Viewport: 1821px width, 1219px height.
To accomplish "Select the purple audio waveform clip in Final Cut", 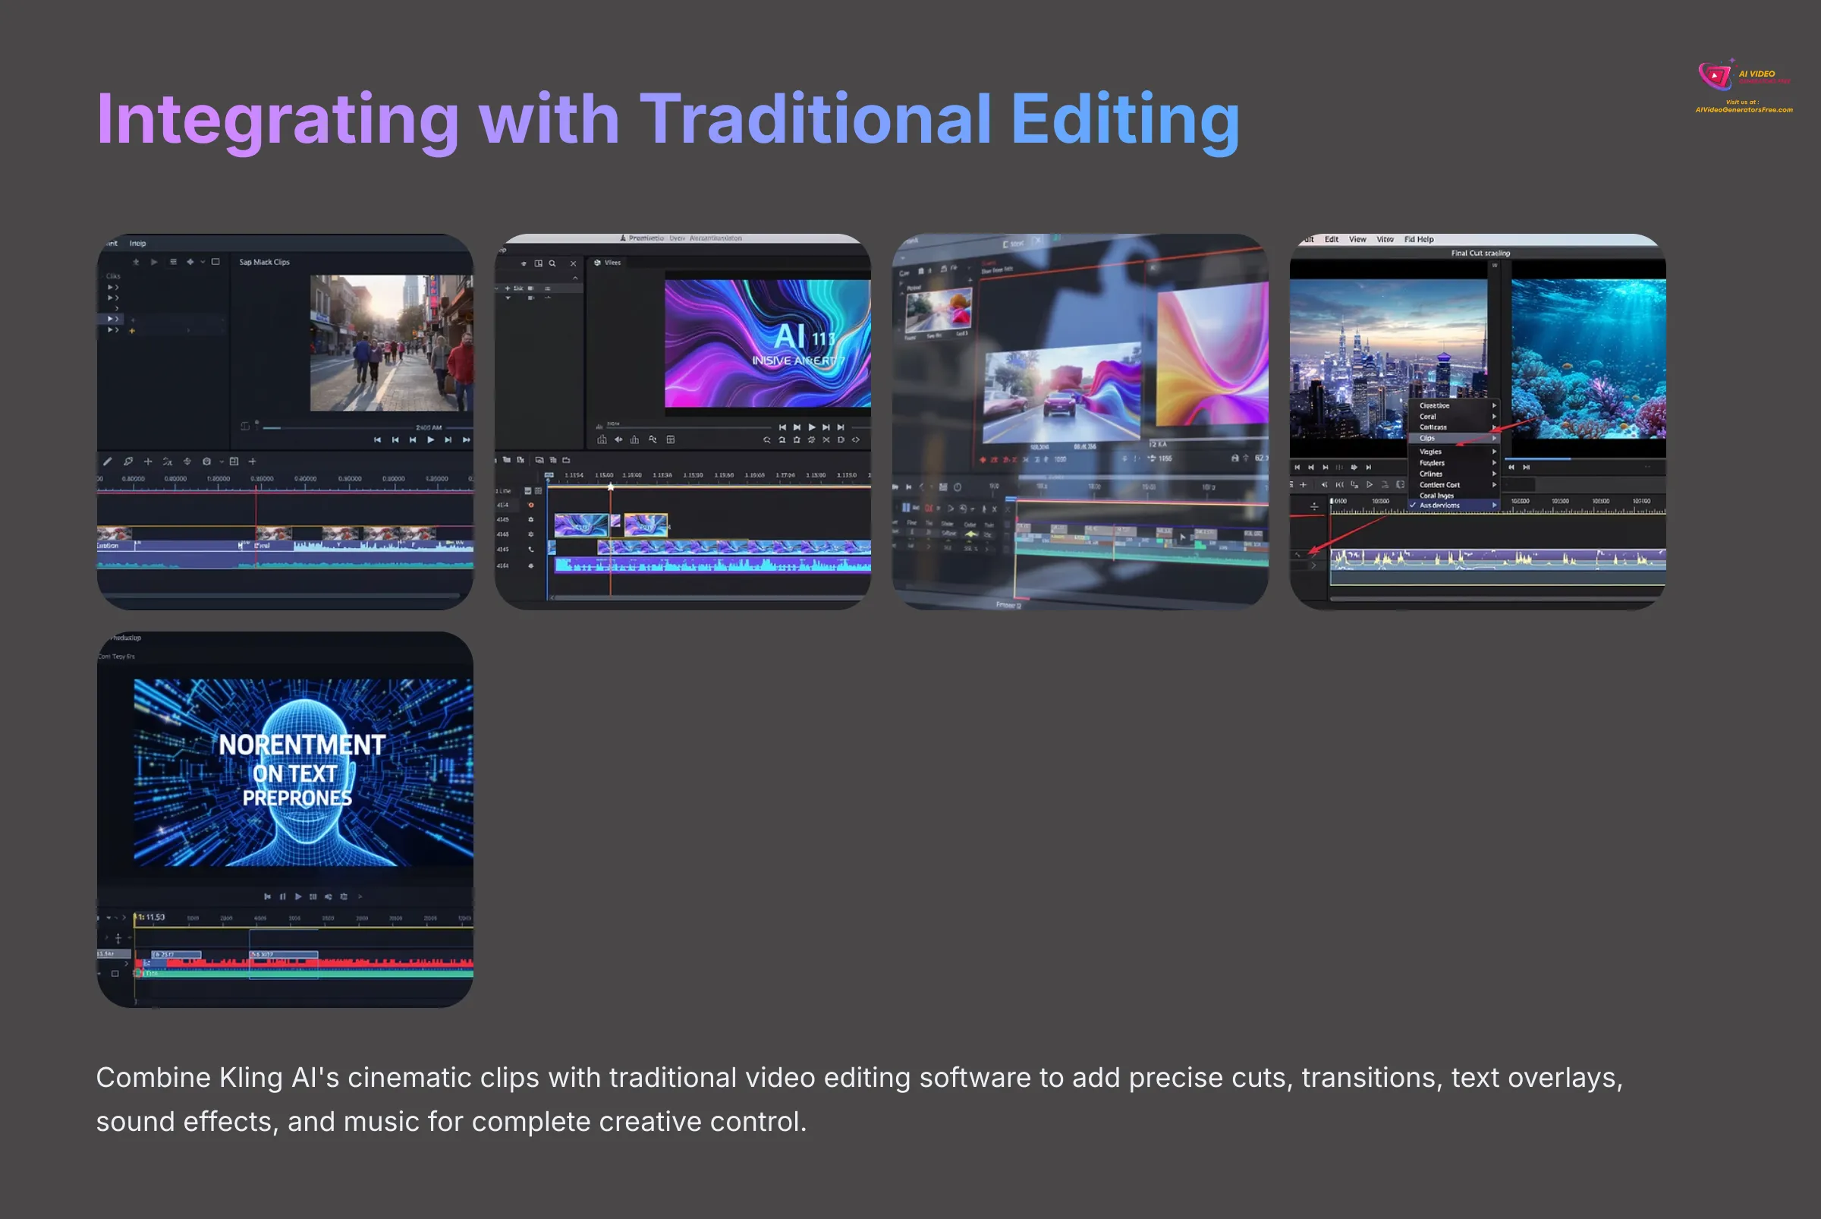I will pos(1498,558).
